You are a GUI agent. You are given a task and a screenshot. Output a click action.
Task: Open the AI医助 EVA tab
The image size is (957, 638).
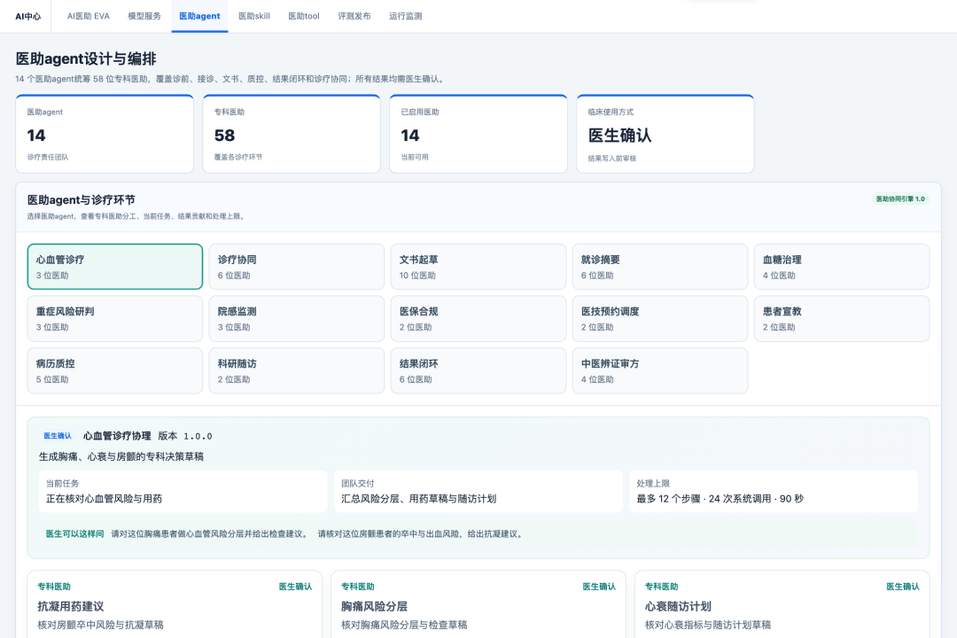click(x=89, y=16)
